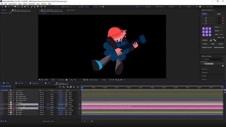Viewport: 226px width, 127px height.
Task: Hide the L_arm layer with its eye toggle
Action: [x=1, y=92]
